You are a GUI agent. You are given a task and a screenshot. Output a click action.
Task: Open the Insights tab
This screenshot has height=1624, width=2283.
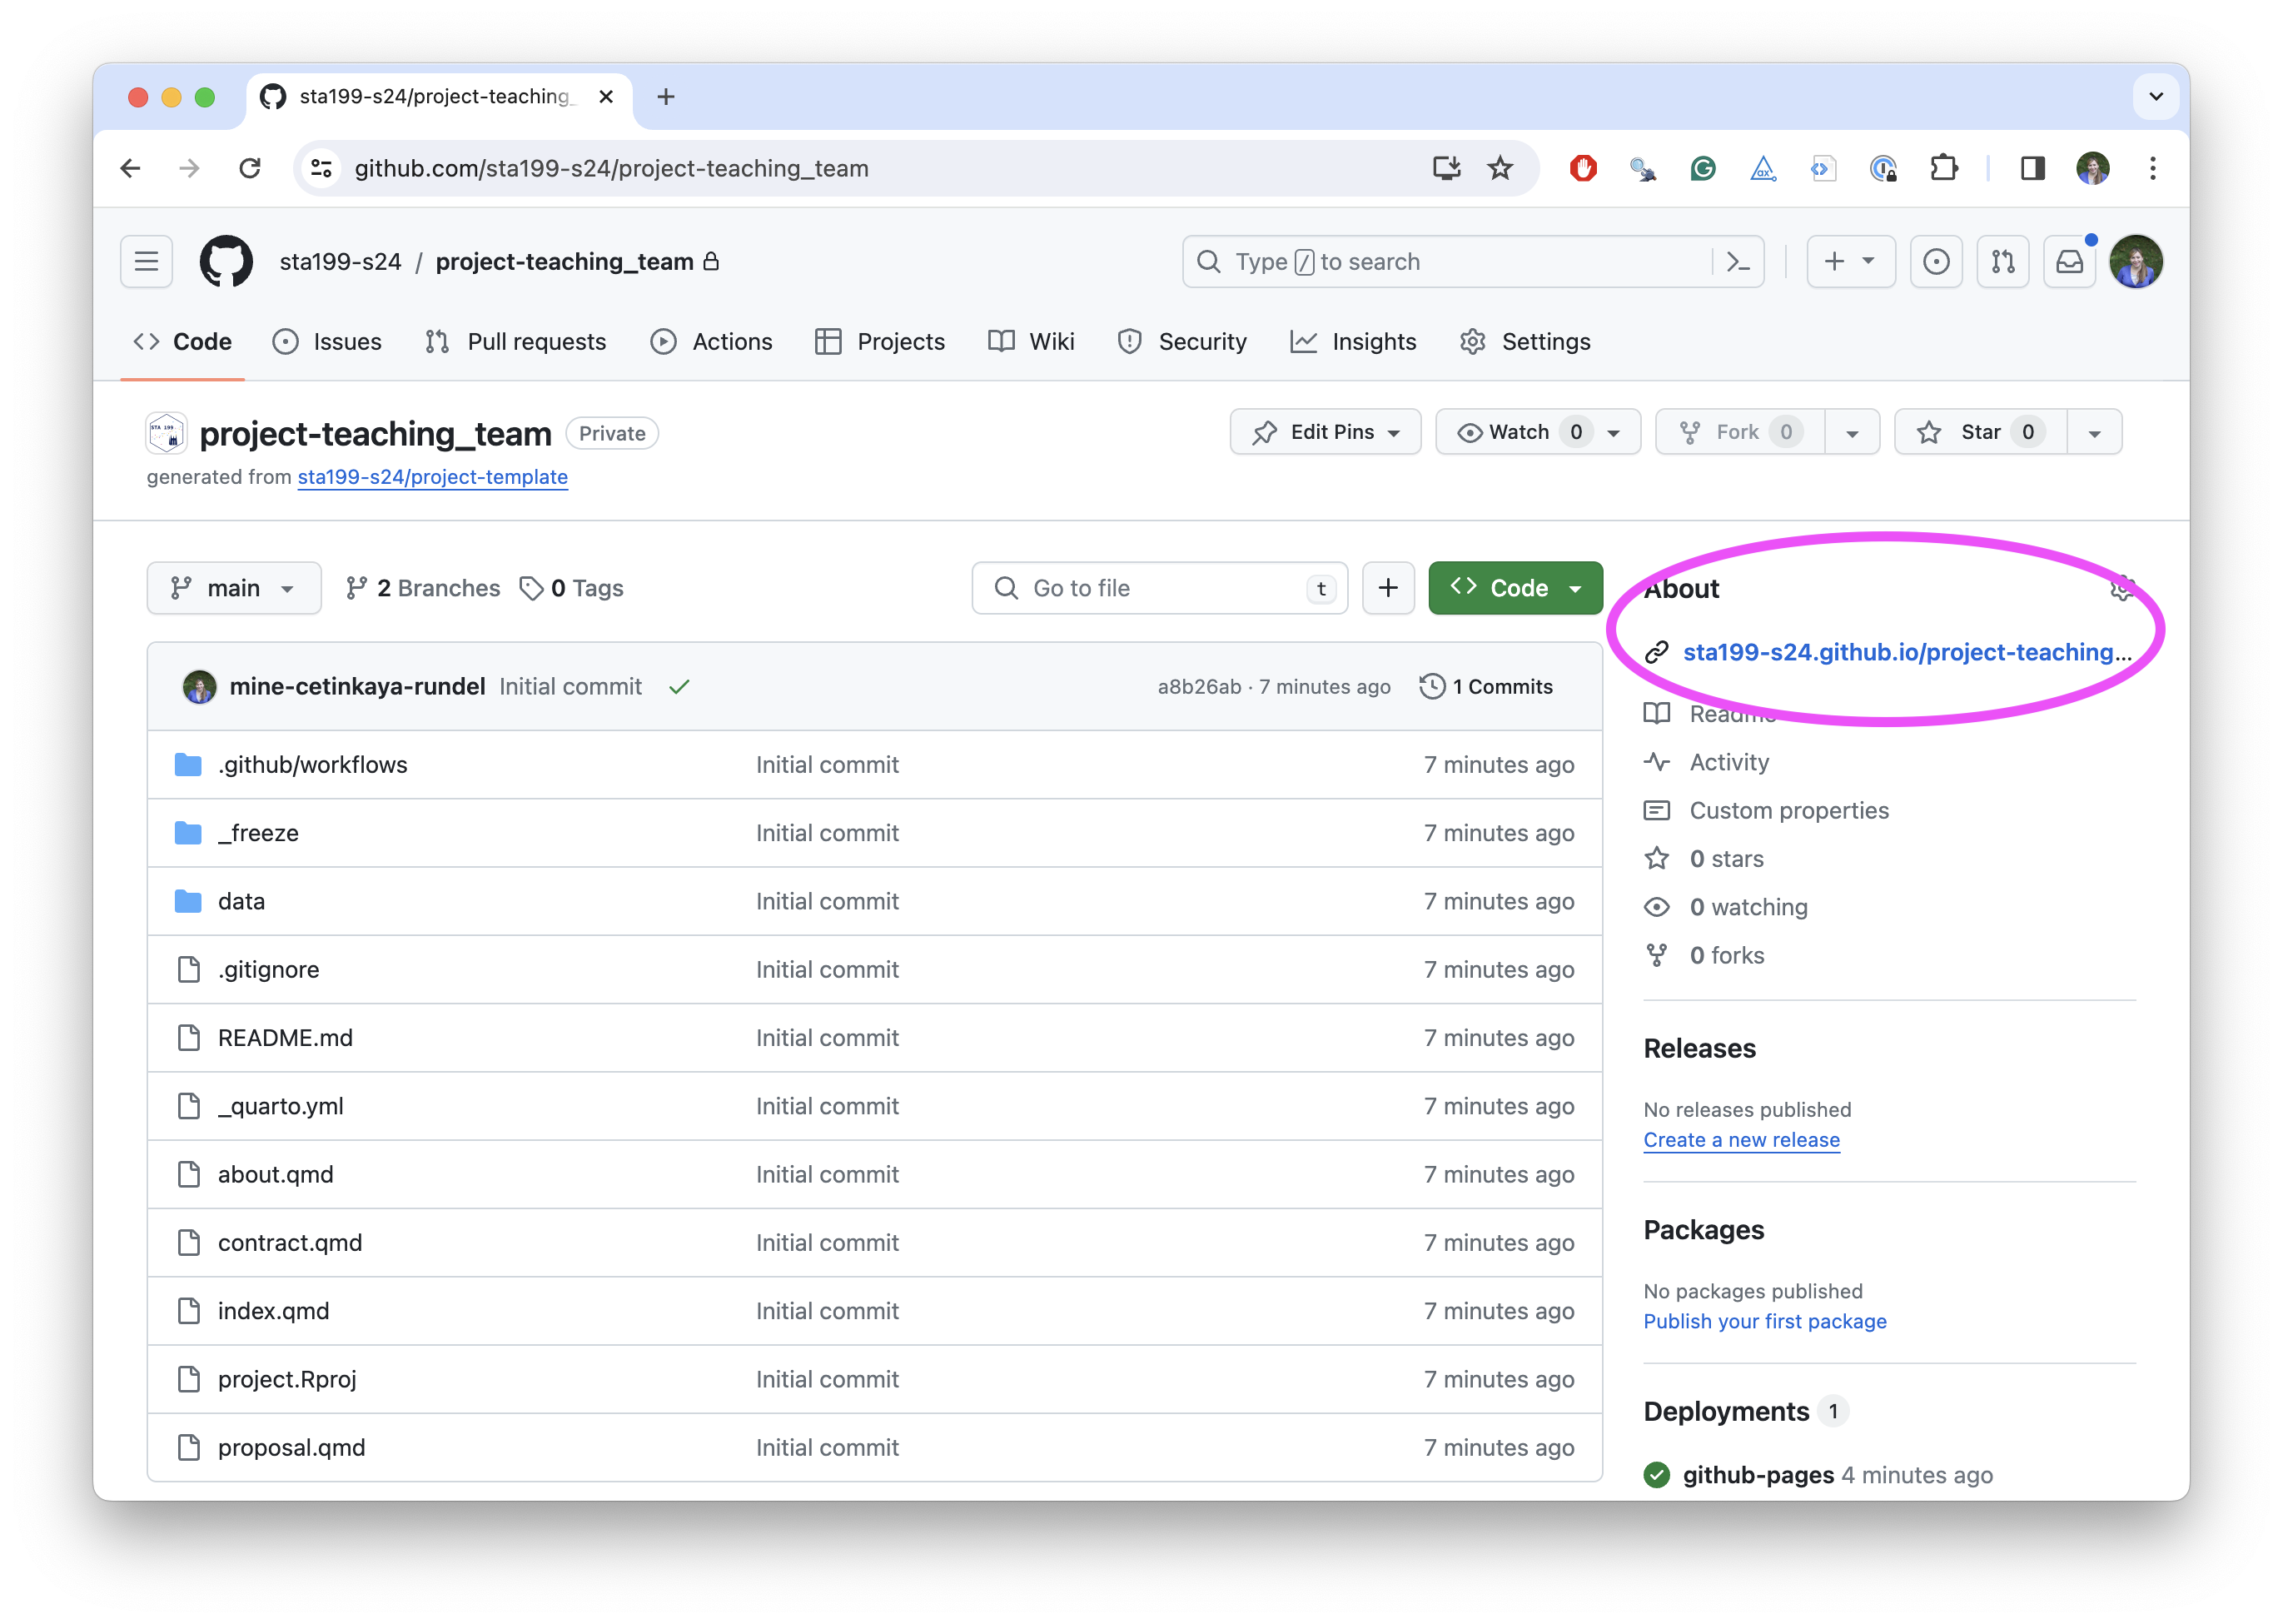pos(1354,342)
